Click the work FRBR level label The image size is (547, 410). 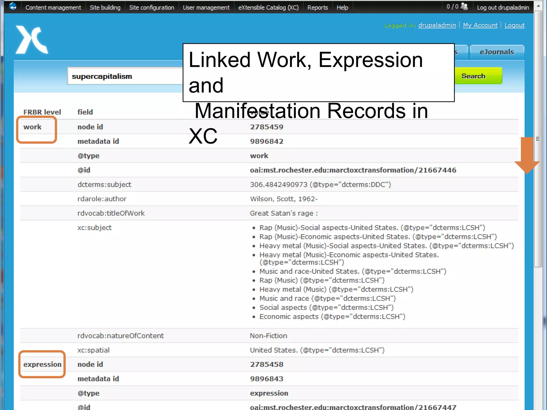32,127
